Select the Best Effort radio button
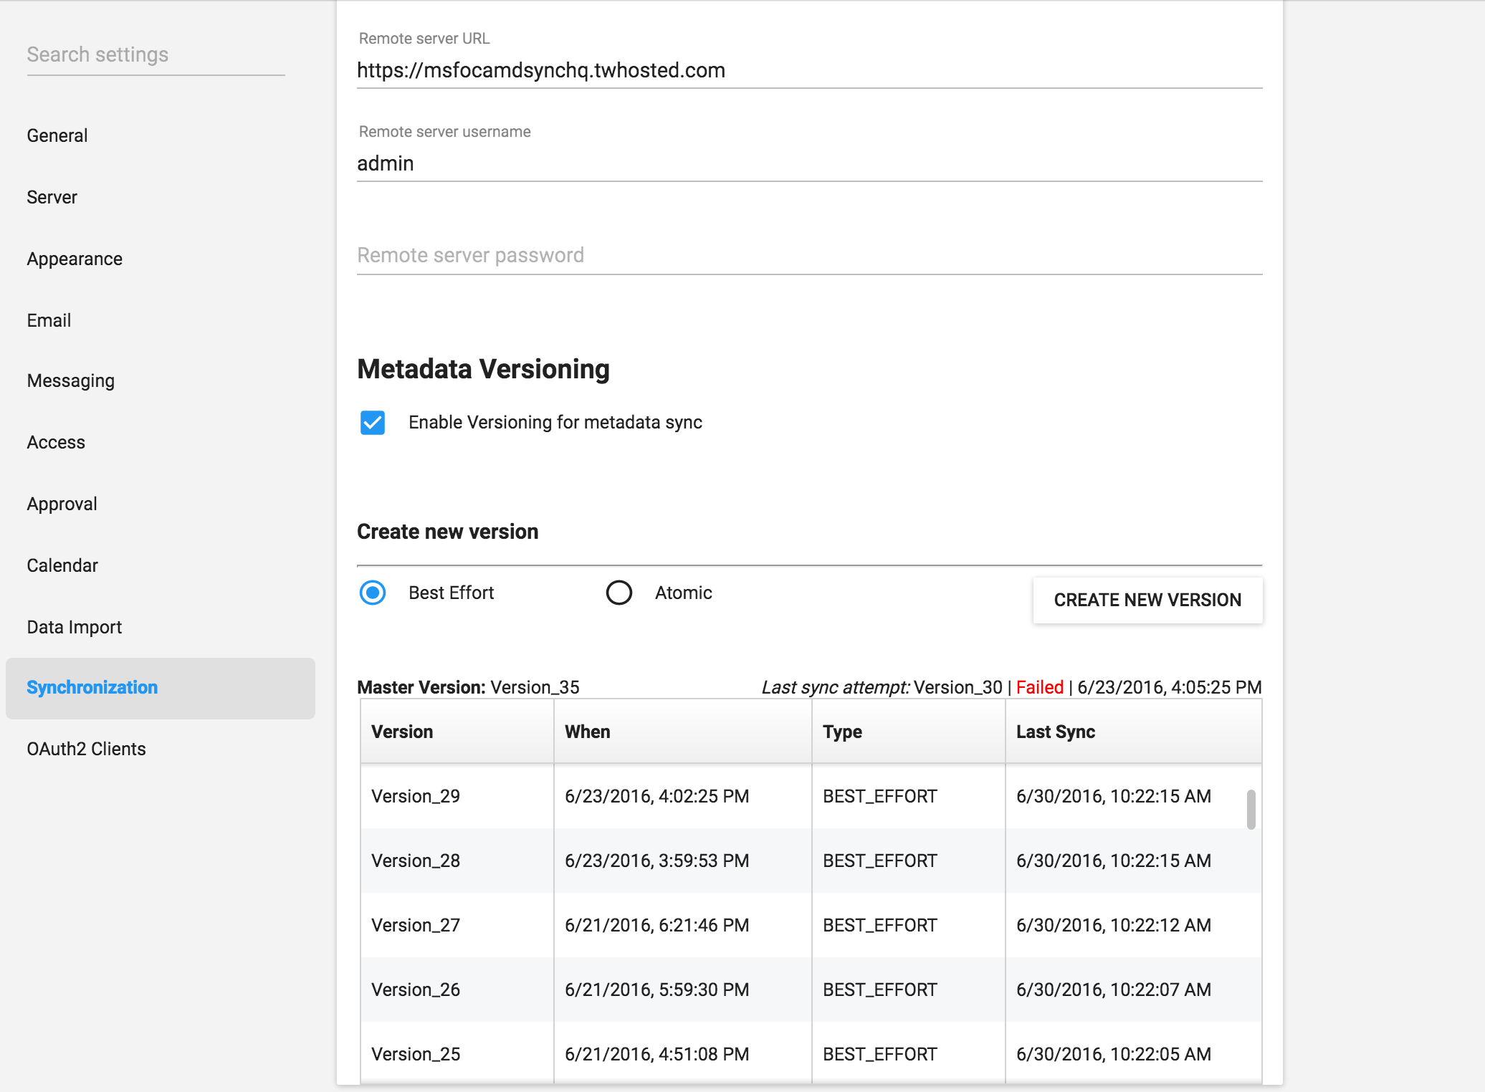The height and width of the screenshot is (1092, 1485). (373, 593)
